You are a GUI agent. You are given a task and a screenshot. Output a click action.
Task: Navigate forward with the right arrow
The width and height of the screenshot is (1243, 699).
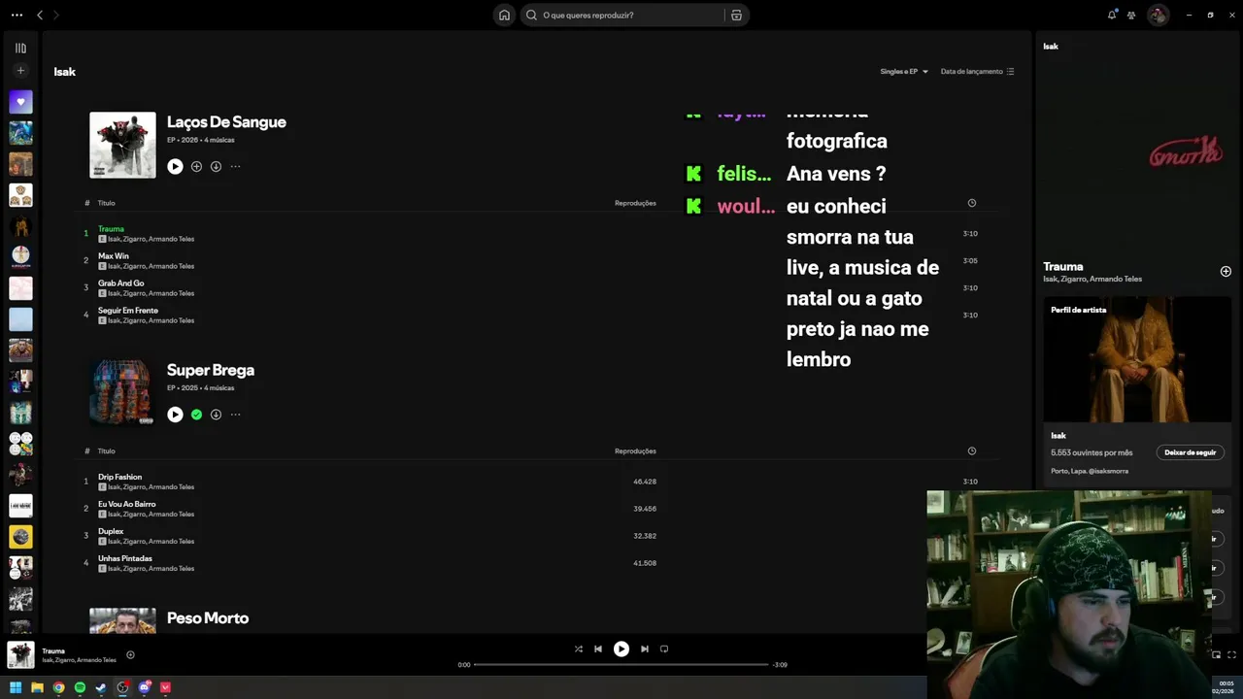point(55,15)
